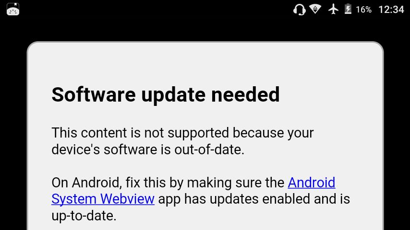Click the "app has updates enabled and is" text
The width and height of the screenshot is (410, 230).
click(254, 199)
